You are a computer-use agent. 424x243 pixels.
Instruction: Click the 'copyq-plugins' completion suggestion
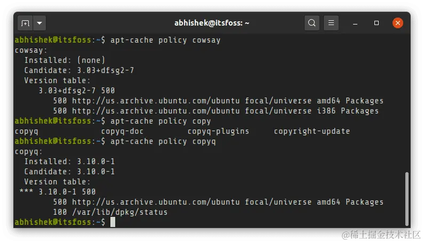pos(218,132)
